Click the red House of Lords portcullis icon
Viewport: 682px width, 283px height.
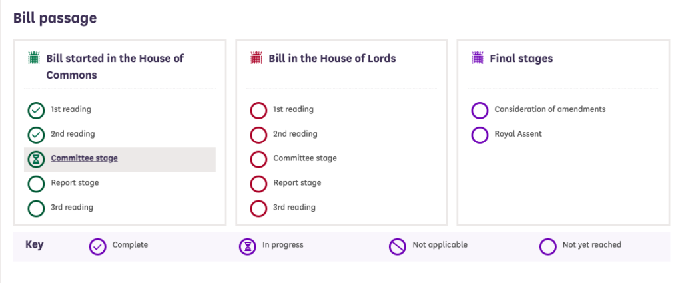[256, 58]
